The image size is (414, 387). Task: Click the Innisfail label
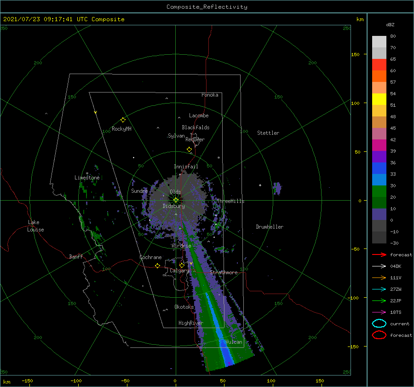click(186, 167)
